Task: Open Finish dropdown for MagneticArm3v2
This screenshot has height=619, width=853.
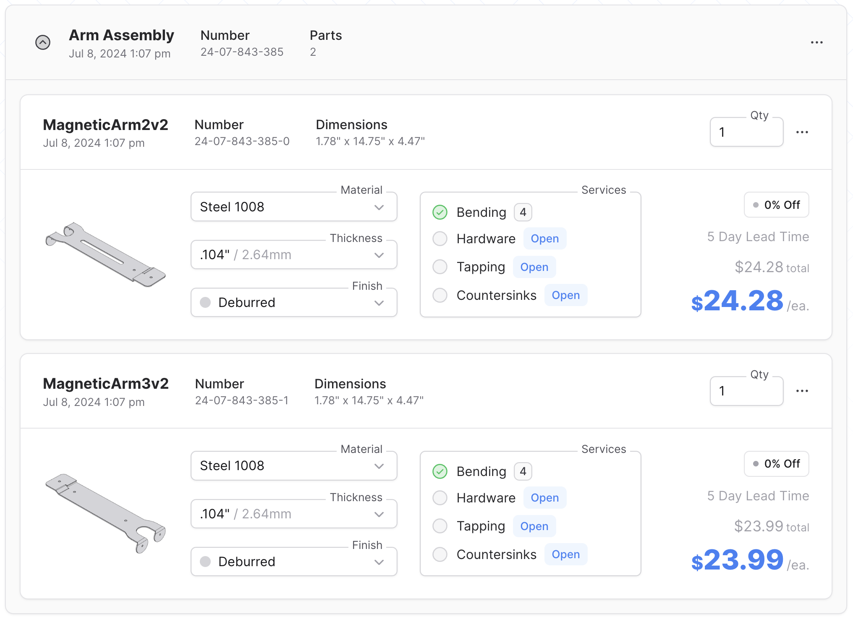Action: tap(294, 562)
